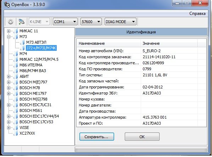The height and width of the screenshot is (157, 212).
Task: Click the Сохранить... button
Action: (97, 136)
